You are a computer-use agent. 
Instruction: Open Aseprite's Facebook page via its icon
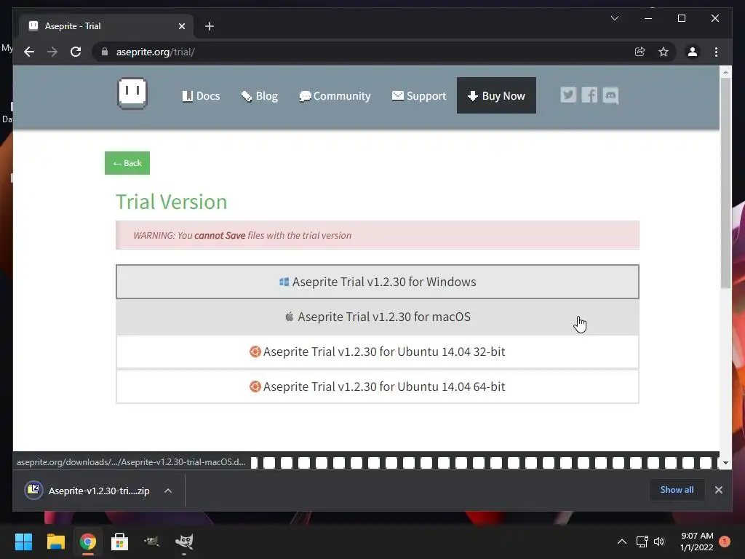[x=589, y=95]
